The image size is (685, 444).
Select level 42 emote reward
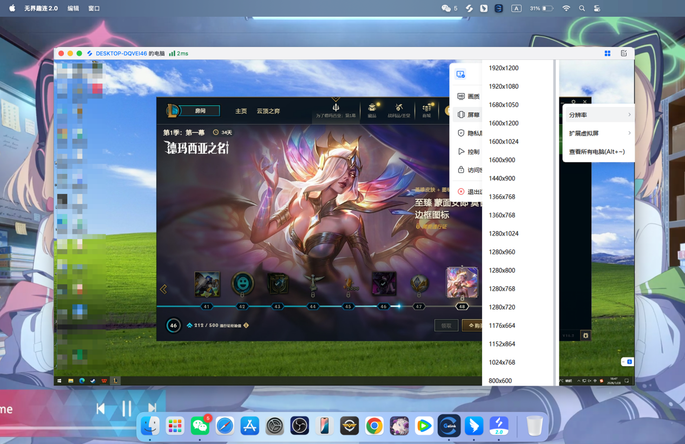click(242, 283)
